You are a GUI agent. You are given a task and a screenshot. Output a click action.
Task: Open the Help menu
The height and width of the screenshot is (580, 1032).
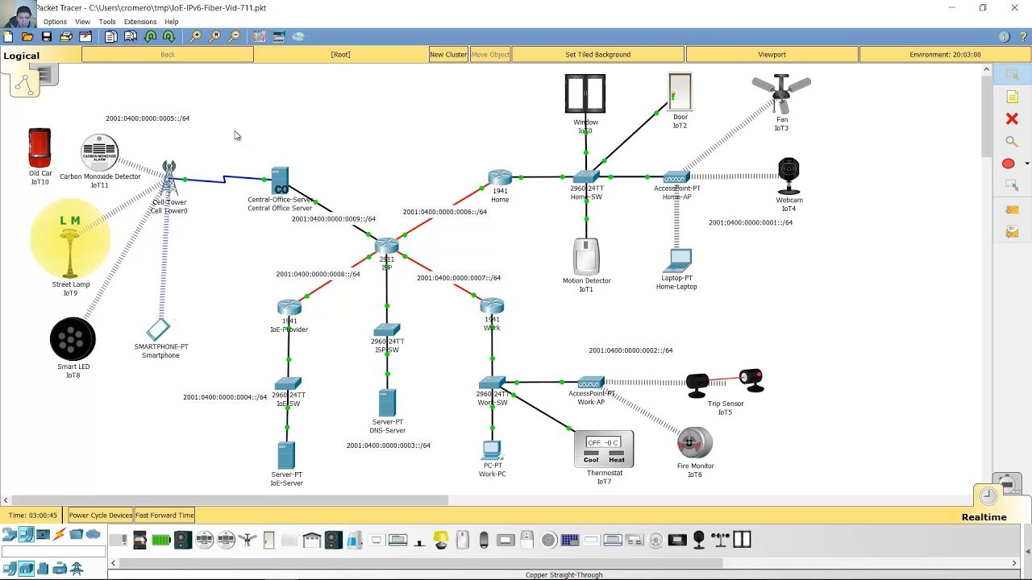[172, 22]
